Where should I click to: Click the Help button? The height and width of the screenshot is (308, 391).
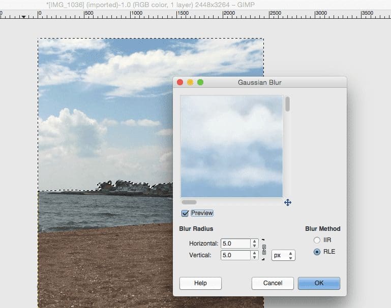200,283
